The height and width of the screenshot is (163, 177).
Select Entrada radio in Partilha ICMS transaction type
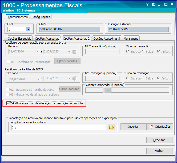tap(128, 78)
